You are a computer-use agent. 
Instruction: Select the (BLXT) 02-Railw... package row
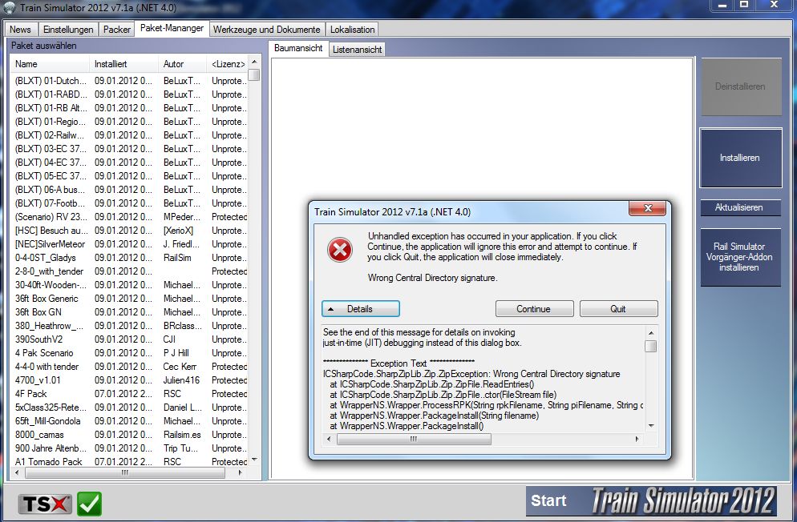pos(129,135)
